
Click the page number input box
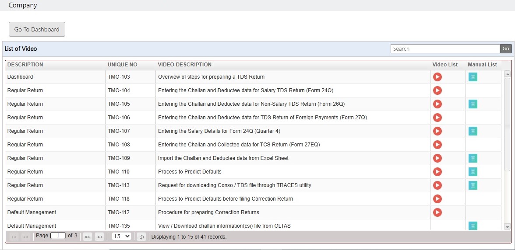click(x=58, y=236)
